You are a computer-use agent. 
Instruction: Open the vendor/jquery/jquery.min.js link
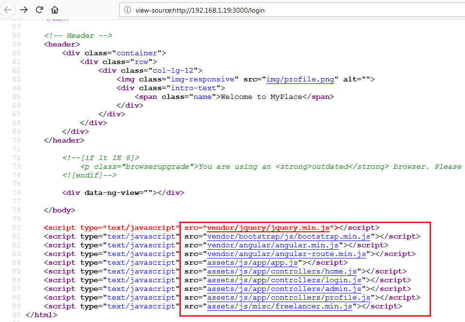(x=269, y=227)
